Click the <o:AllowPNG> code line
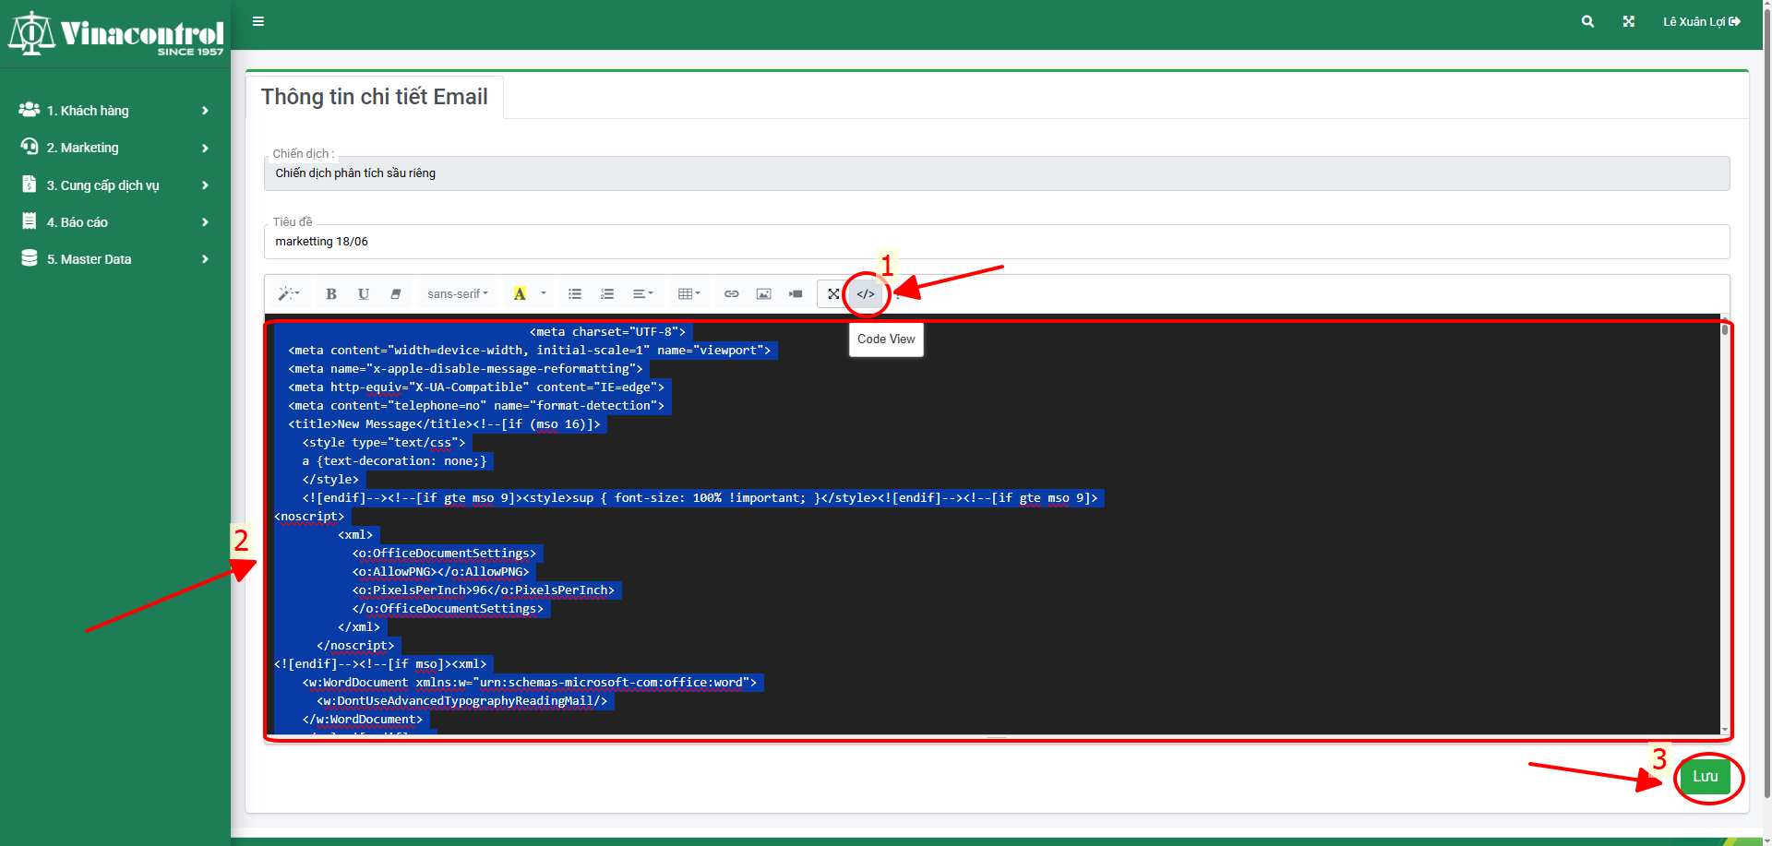Viewport: 1772px width, 846px height. click(x=440, y=572)
